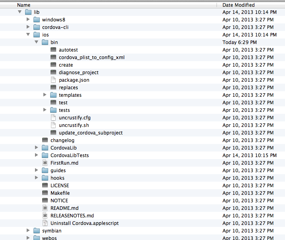Click the cordova-cli folder icon
Image resolution: width=285 pixels, height=240 pixels.
click(37, 27)
